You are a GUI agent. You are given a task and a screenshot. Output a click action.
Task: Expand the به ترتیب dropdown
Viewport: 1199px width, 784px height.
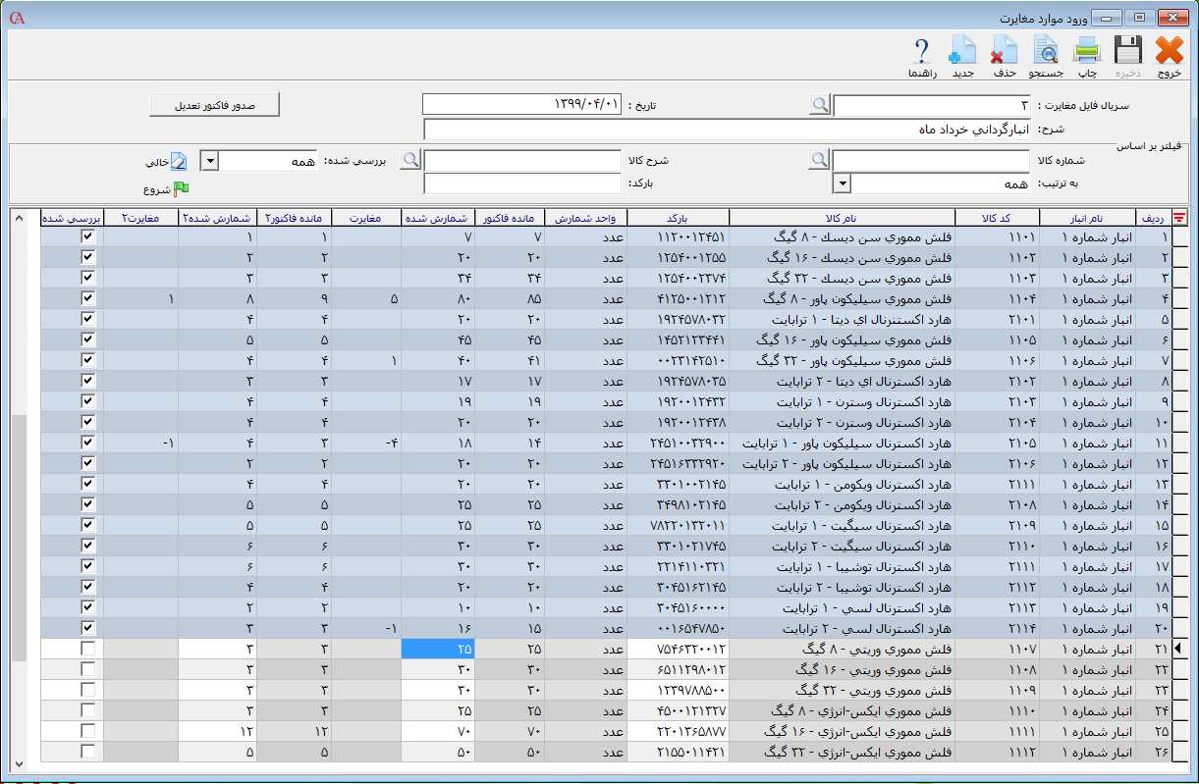[x=842, y=183]
